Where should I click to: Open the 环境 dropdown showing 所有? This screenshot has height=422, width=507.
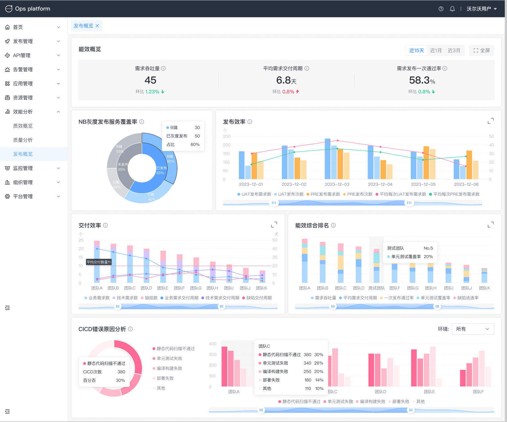[x=473, y=329]
